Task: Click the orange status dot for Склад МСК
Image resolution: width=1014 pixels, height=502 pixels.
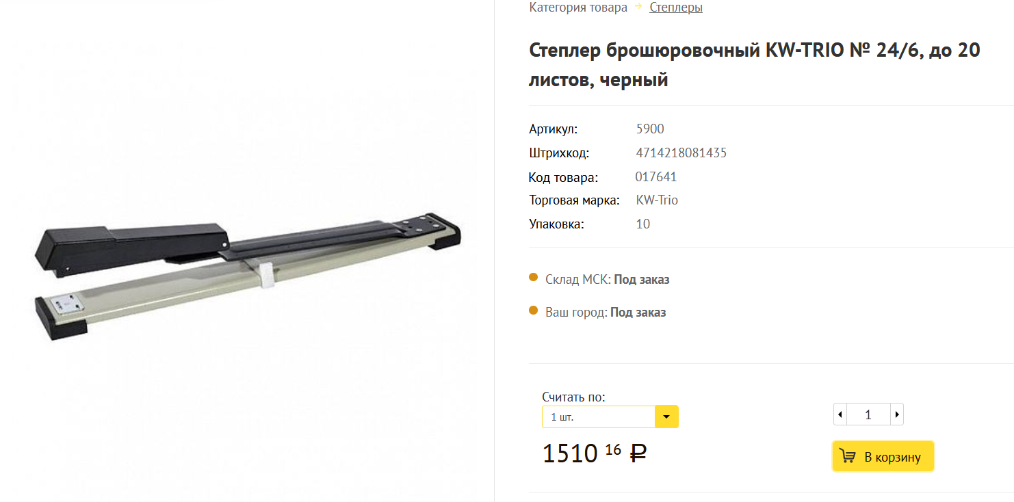Action: (534, 277)
